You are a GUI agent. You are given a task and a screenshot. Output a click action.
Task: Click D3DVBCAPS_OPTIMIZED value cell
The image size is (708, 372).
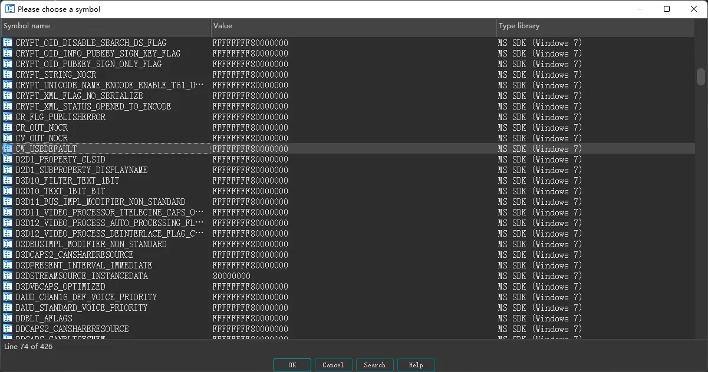click(251, 287)
